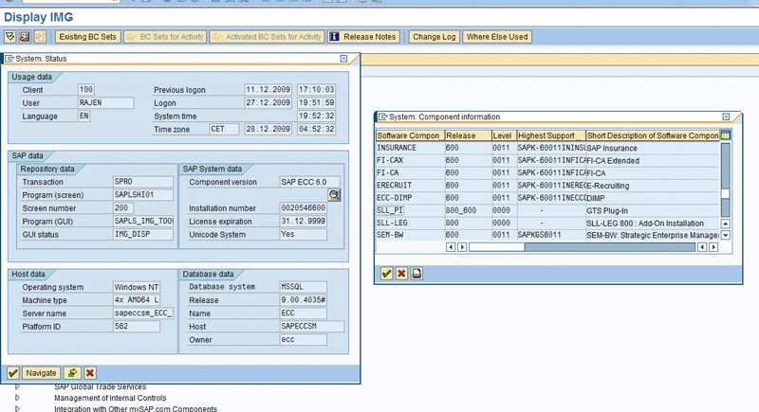Click Where Else Used button

pos(497,37)
